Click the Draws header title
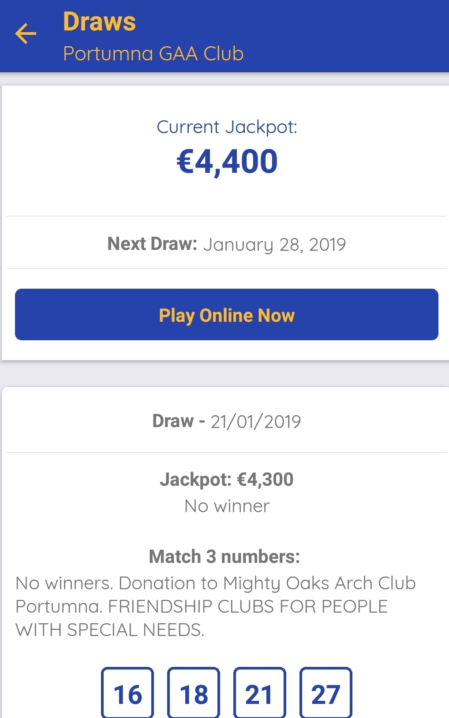449x718 pixels. pos(99,22)
